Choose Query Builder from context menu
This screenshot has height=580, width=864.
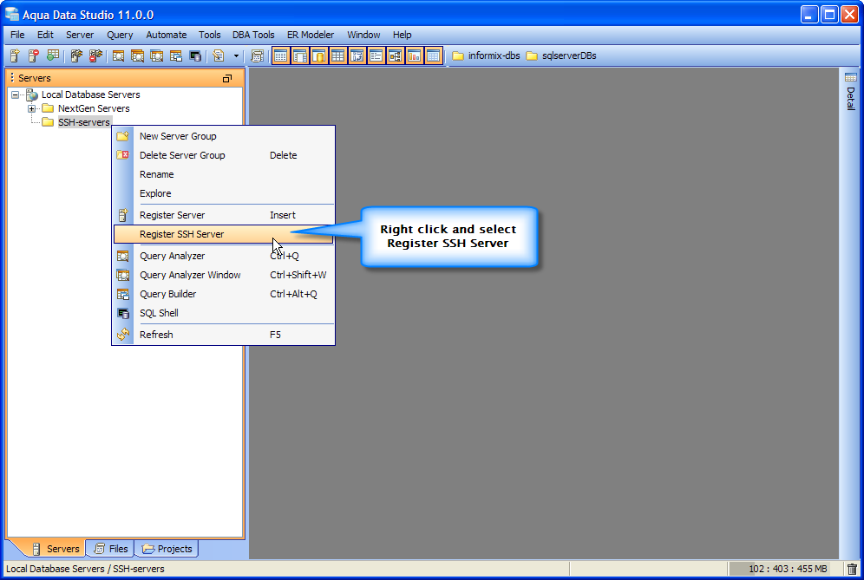[223, 294]
